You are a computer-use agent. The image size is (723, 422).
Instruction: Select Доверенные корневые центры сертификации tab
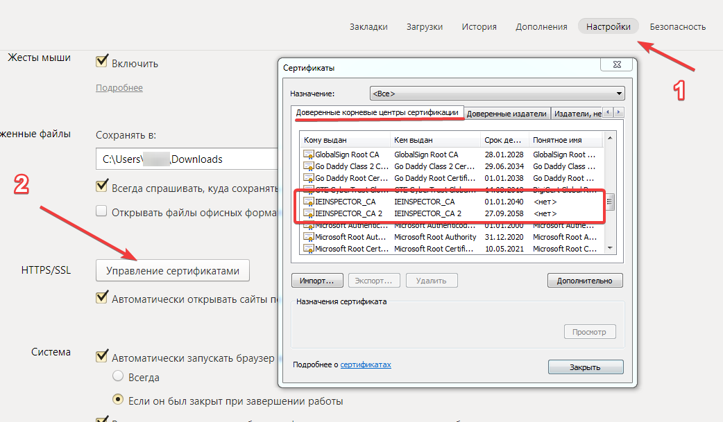point(377,112)
